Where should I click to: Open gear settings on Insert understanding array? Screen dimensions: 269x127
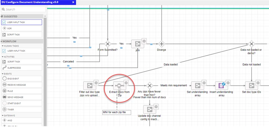(x=228, y=83)
